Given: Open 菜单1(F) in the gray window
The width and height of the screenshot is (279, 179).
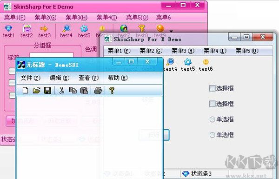Looking at the screenshot, I should pos(119,51).
